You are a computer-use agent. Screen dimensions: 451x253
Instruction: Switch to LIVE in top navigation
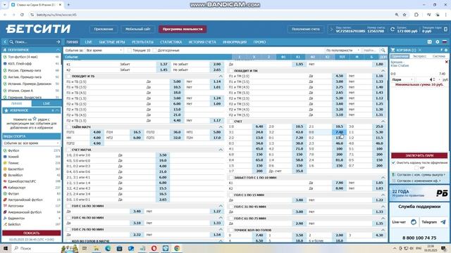click(x=88, y=42)
